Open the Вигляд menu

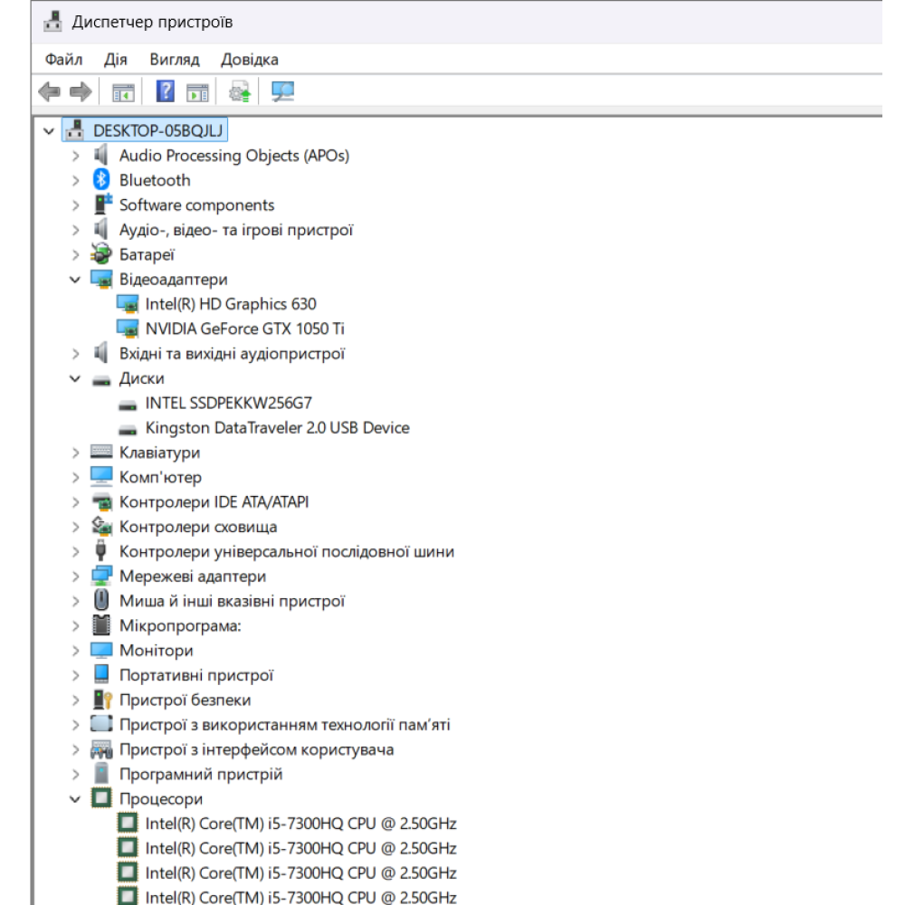tap(175, 60)
